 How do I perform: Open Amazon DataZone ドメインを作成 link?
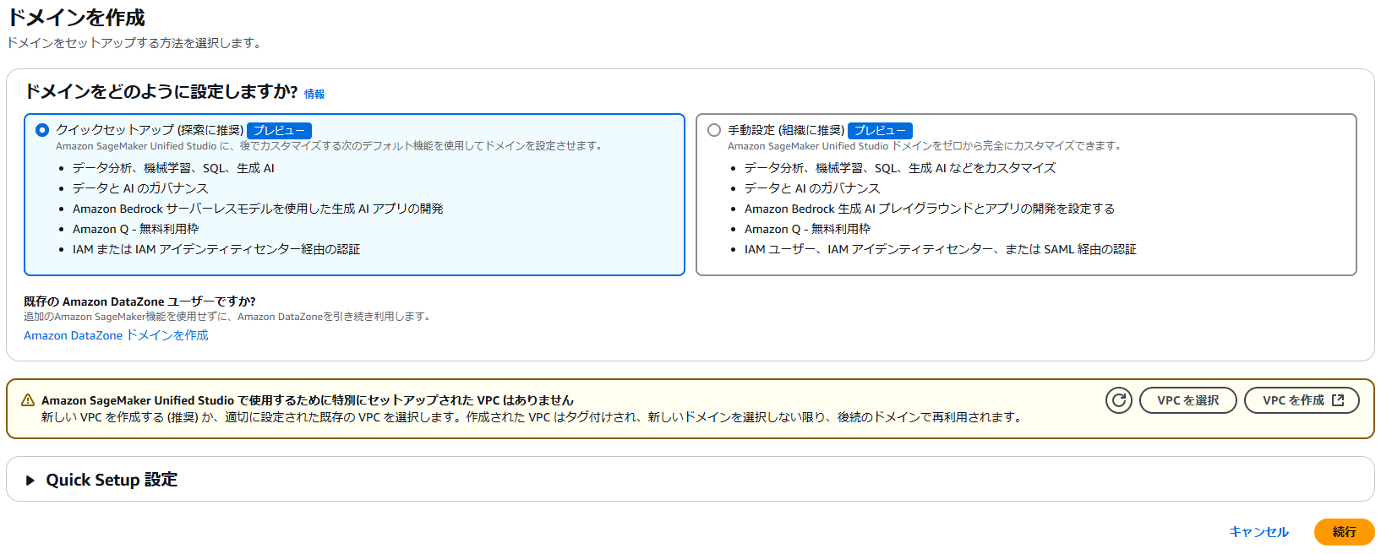pyautogui.click(x=116, y=335)
